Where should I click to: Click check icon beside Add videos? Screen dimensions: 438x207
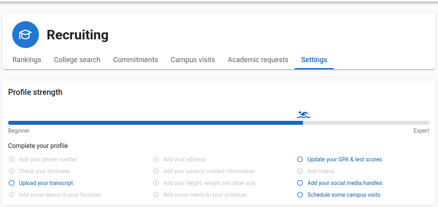[x=300, y=171]
